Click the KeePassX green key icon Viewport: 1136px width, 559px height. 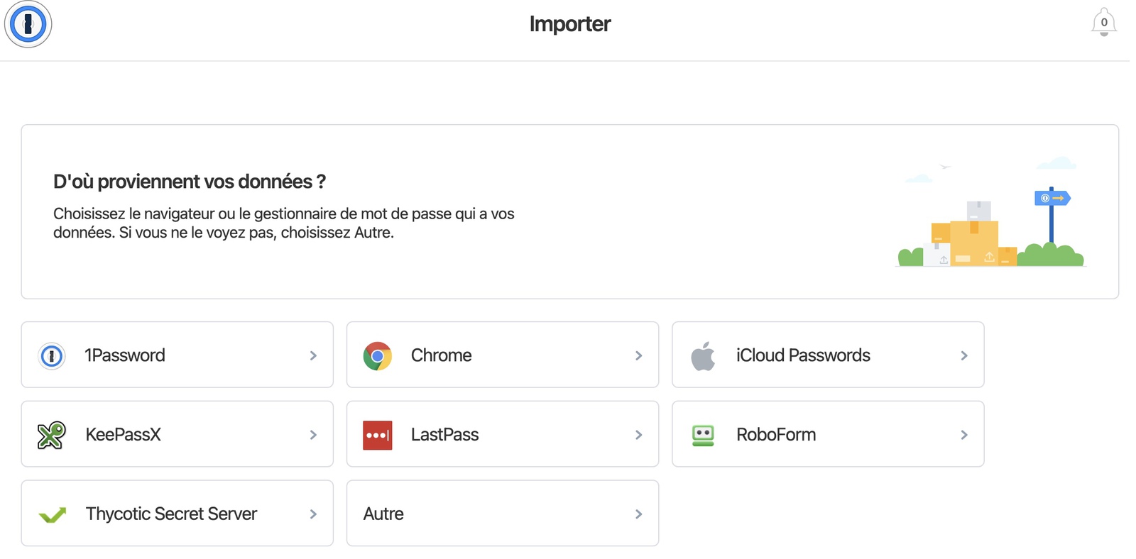point(51,435)
